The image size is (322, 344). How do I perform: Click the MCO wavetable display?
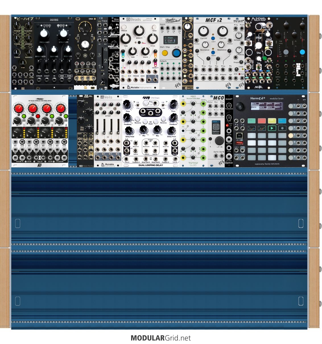(216, 127)
